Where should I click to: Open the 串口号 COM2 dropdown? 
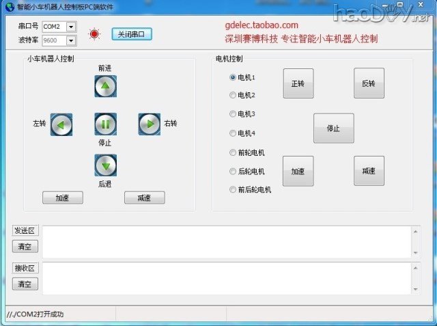(x=71, y=27)
